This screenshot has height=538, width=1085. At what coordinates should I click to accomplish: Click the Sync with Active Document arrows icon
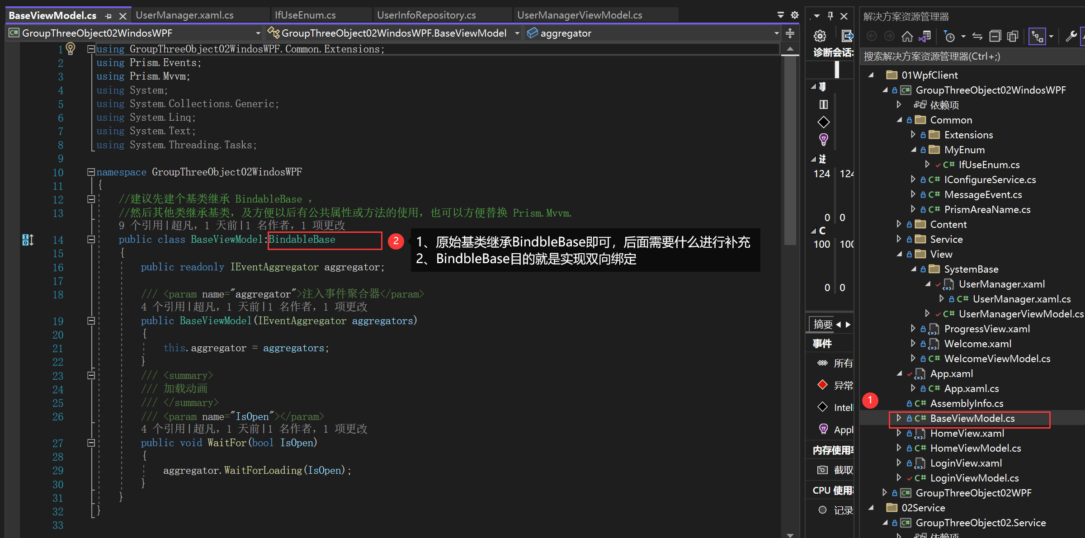[x=977, y=36]
